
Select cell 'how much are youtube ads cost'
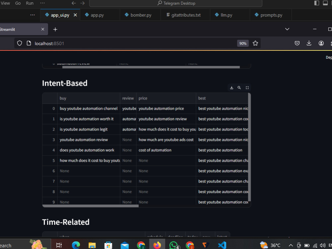pos(166,140)
